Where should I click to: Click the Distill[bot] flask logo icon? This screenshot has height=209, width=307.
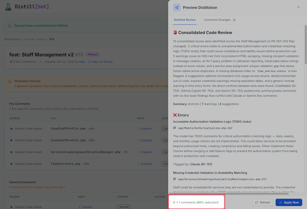pyautogui.click(x=8, y=7)
